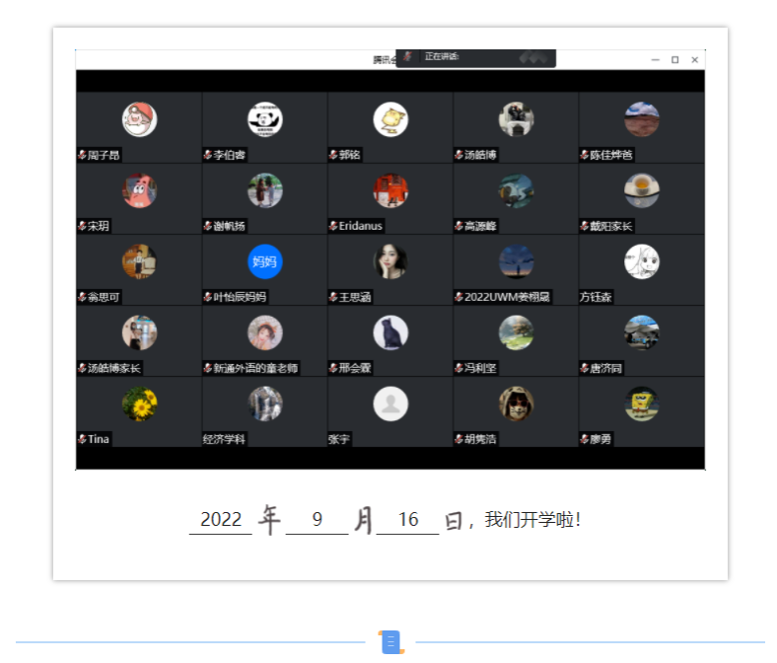777x663 pixels.
Task: Select the blue 妈妈 avatar circle
Action: 265,262
